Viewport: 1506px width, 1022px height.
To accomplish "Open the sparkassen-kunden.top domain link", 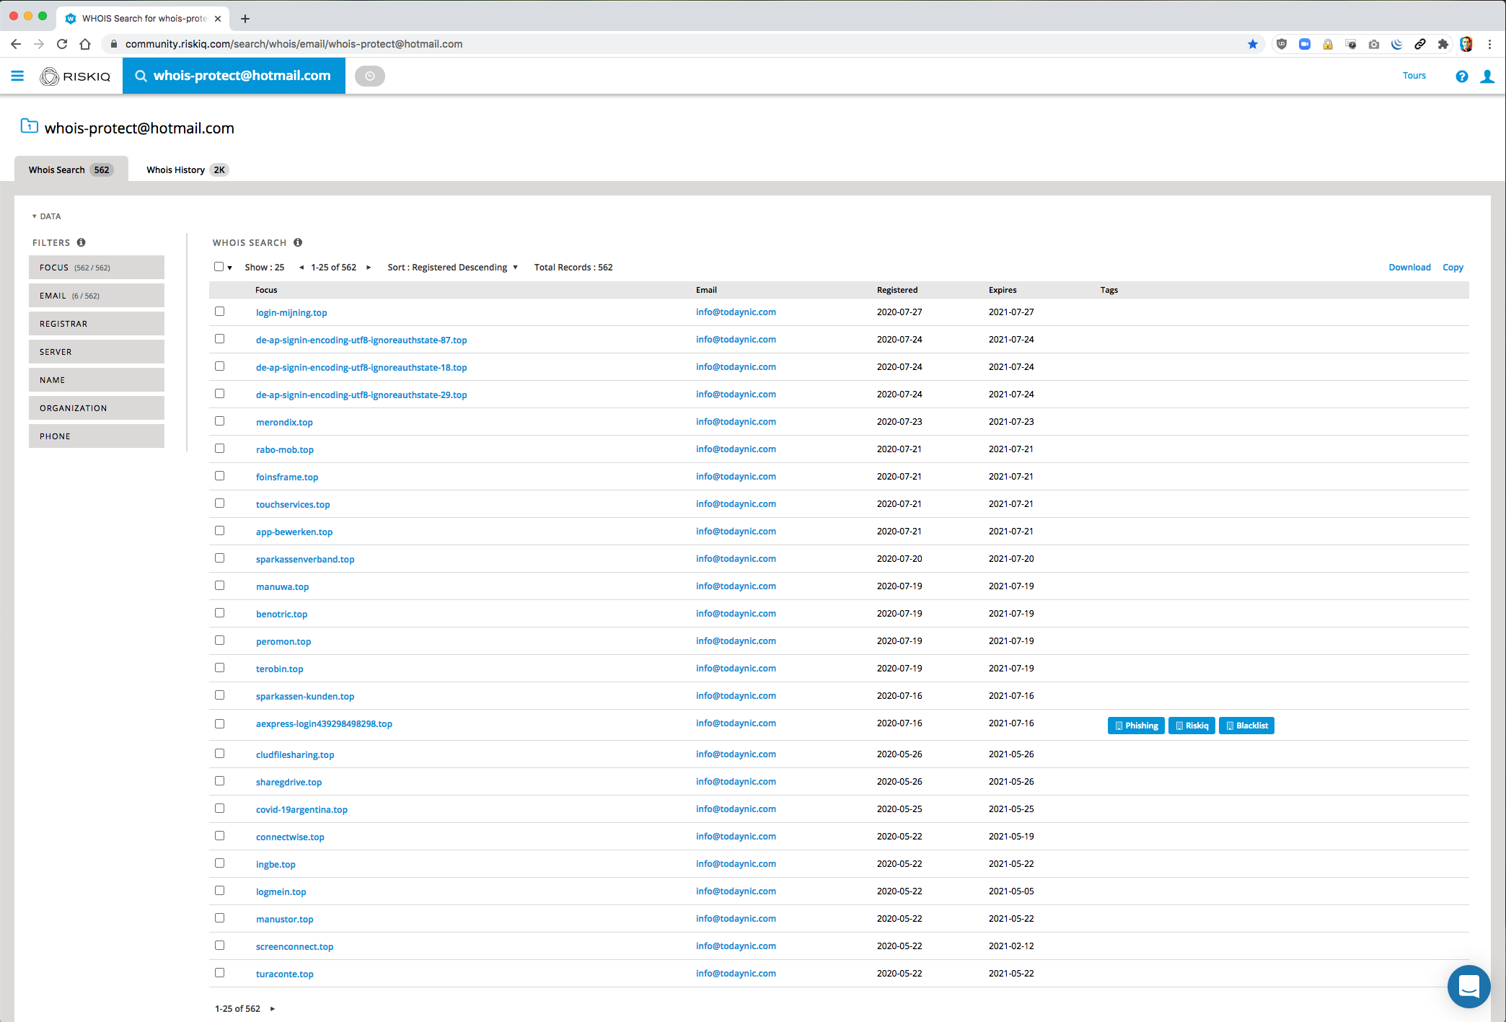I will [x=305, y=697].
